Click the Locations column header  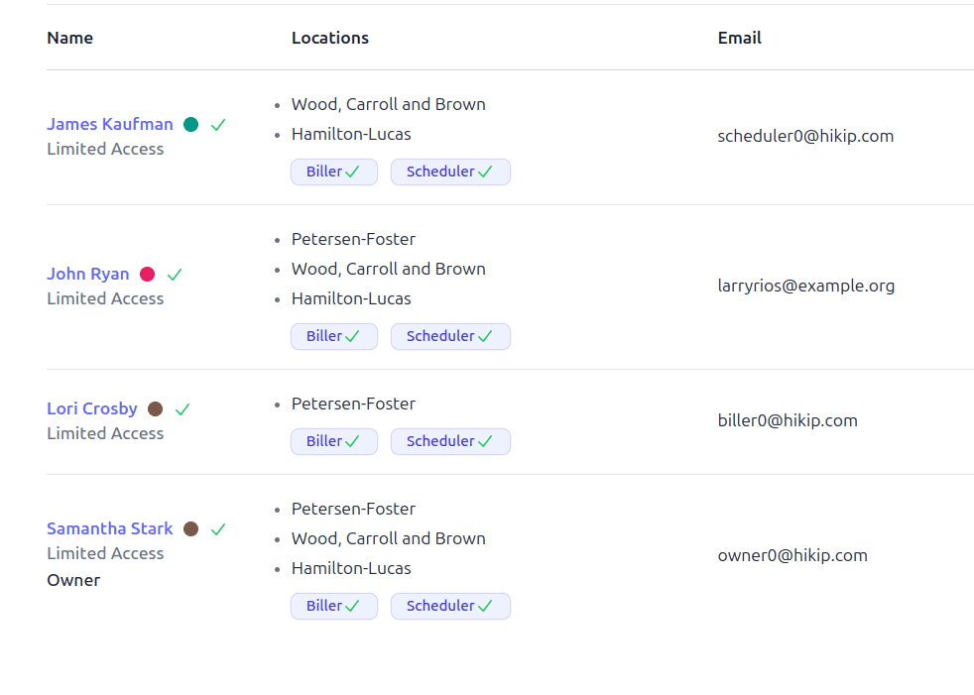pyautogui.click(x=330, y=38)
